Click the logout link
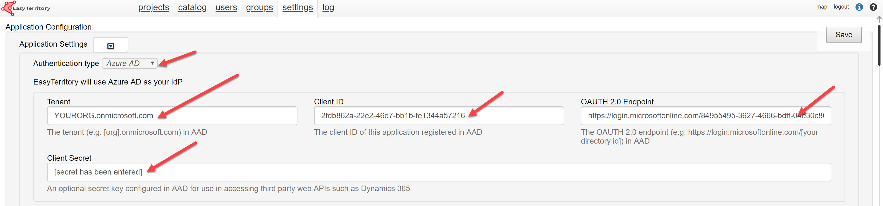Image resolution: width=883 pixels, height=206 pixels. [841, 7]
